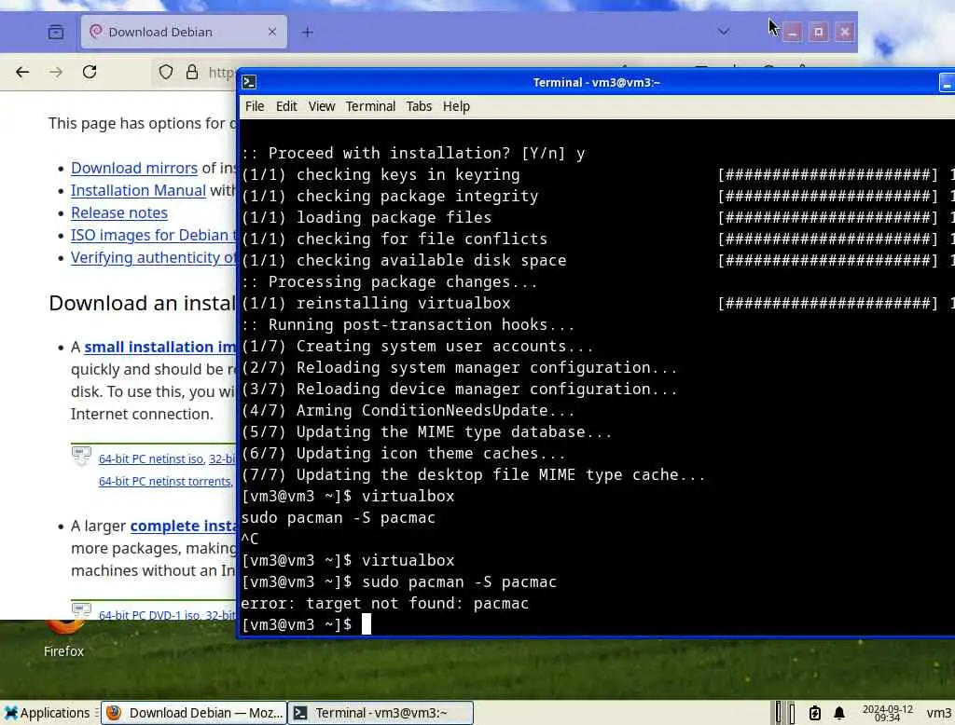Image resolution: width=955 pixels, height=725 pixels.
Task: Open Verifying authenticity link
Action: (154, 257)
